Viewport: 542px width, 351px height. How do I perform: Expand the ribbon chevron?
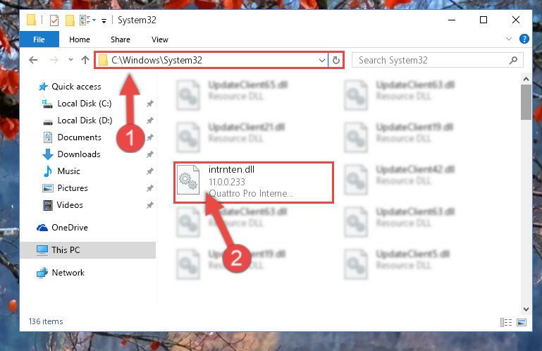tap(508, 39)
